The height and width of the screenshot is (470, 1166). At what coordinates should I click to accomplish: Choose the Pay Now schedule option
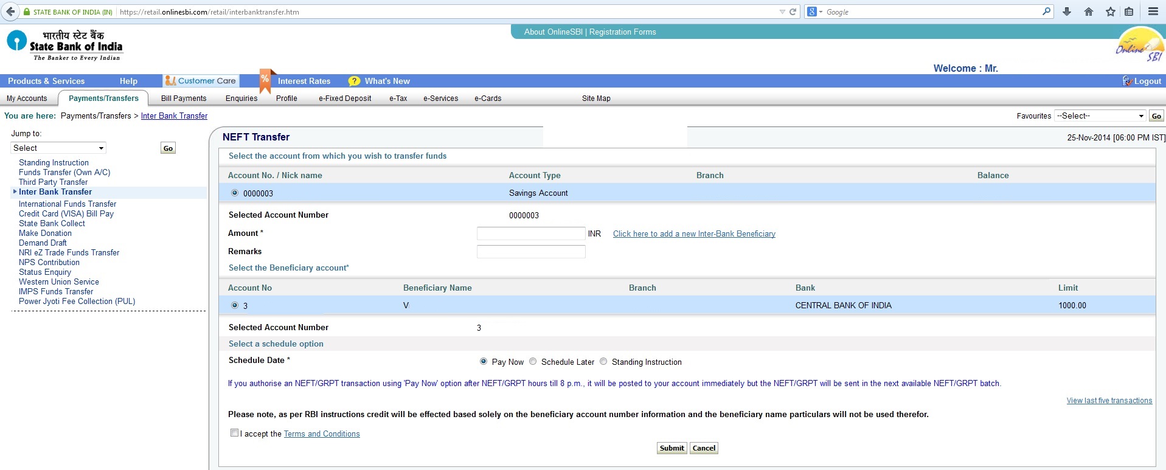point(484,361)
